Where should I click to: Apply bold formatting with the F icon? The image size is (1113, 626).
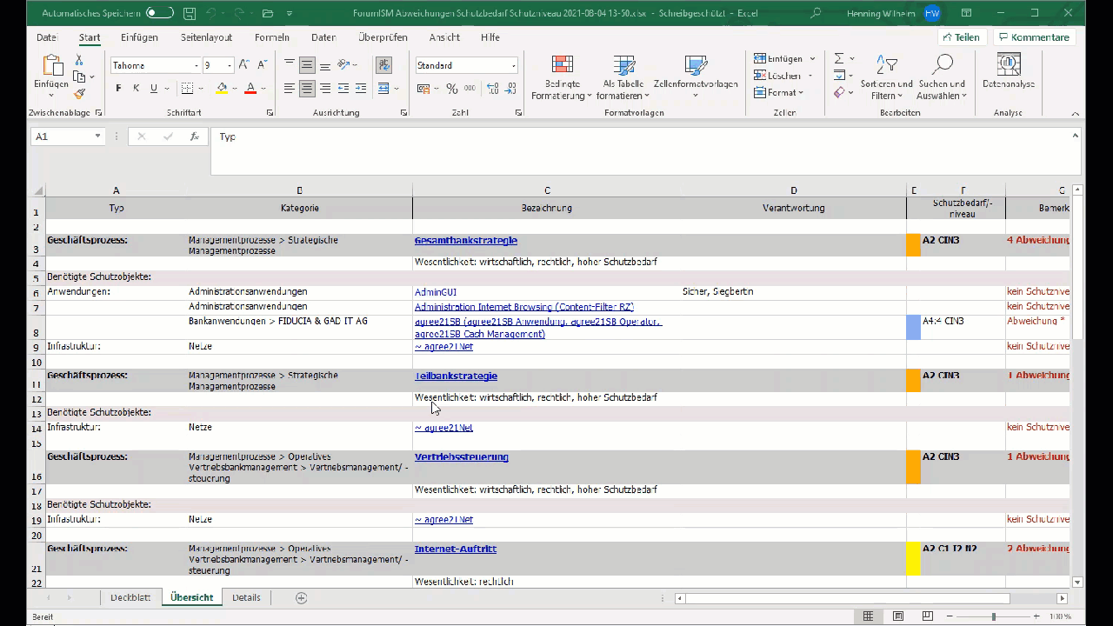pos(118,88)
